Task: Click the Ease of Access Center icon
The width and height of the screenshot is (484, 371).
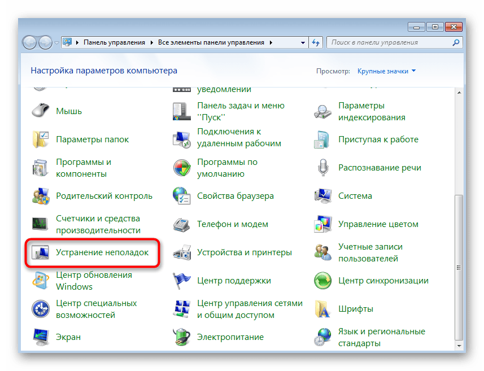Action: click(x=41, y=309)
